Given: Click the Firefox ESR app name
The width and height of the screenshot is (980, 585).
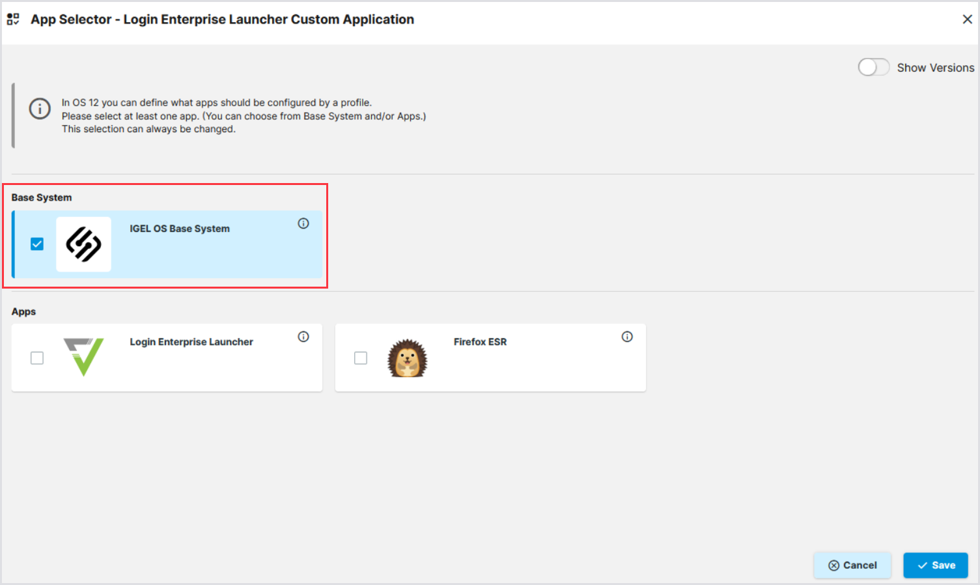Looking at the screenshot, I should [480, 342].
